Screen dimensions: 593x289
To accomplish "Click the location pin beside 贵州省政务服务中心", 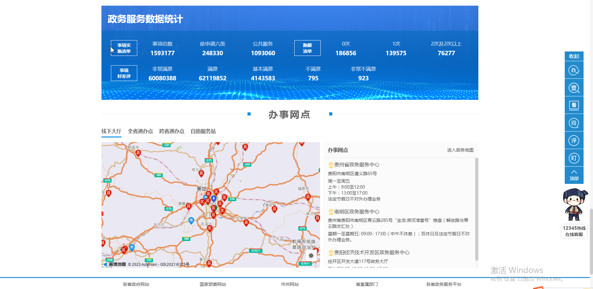I will (x=331, y=165).
